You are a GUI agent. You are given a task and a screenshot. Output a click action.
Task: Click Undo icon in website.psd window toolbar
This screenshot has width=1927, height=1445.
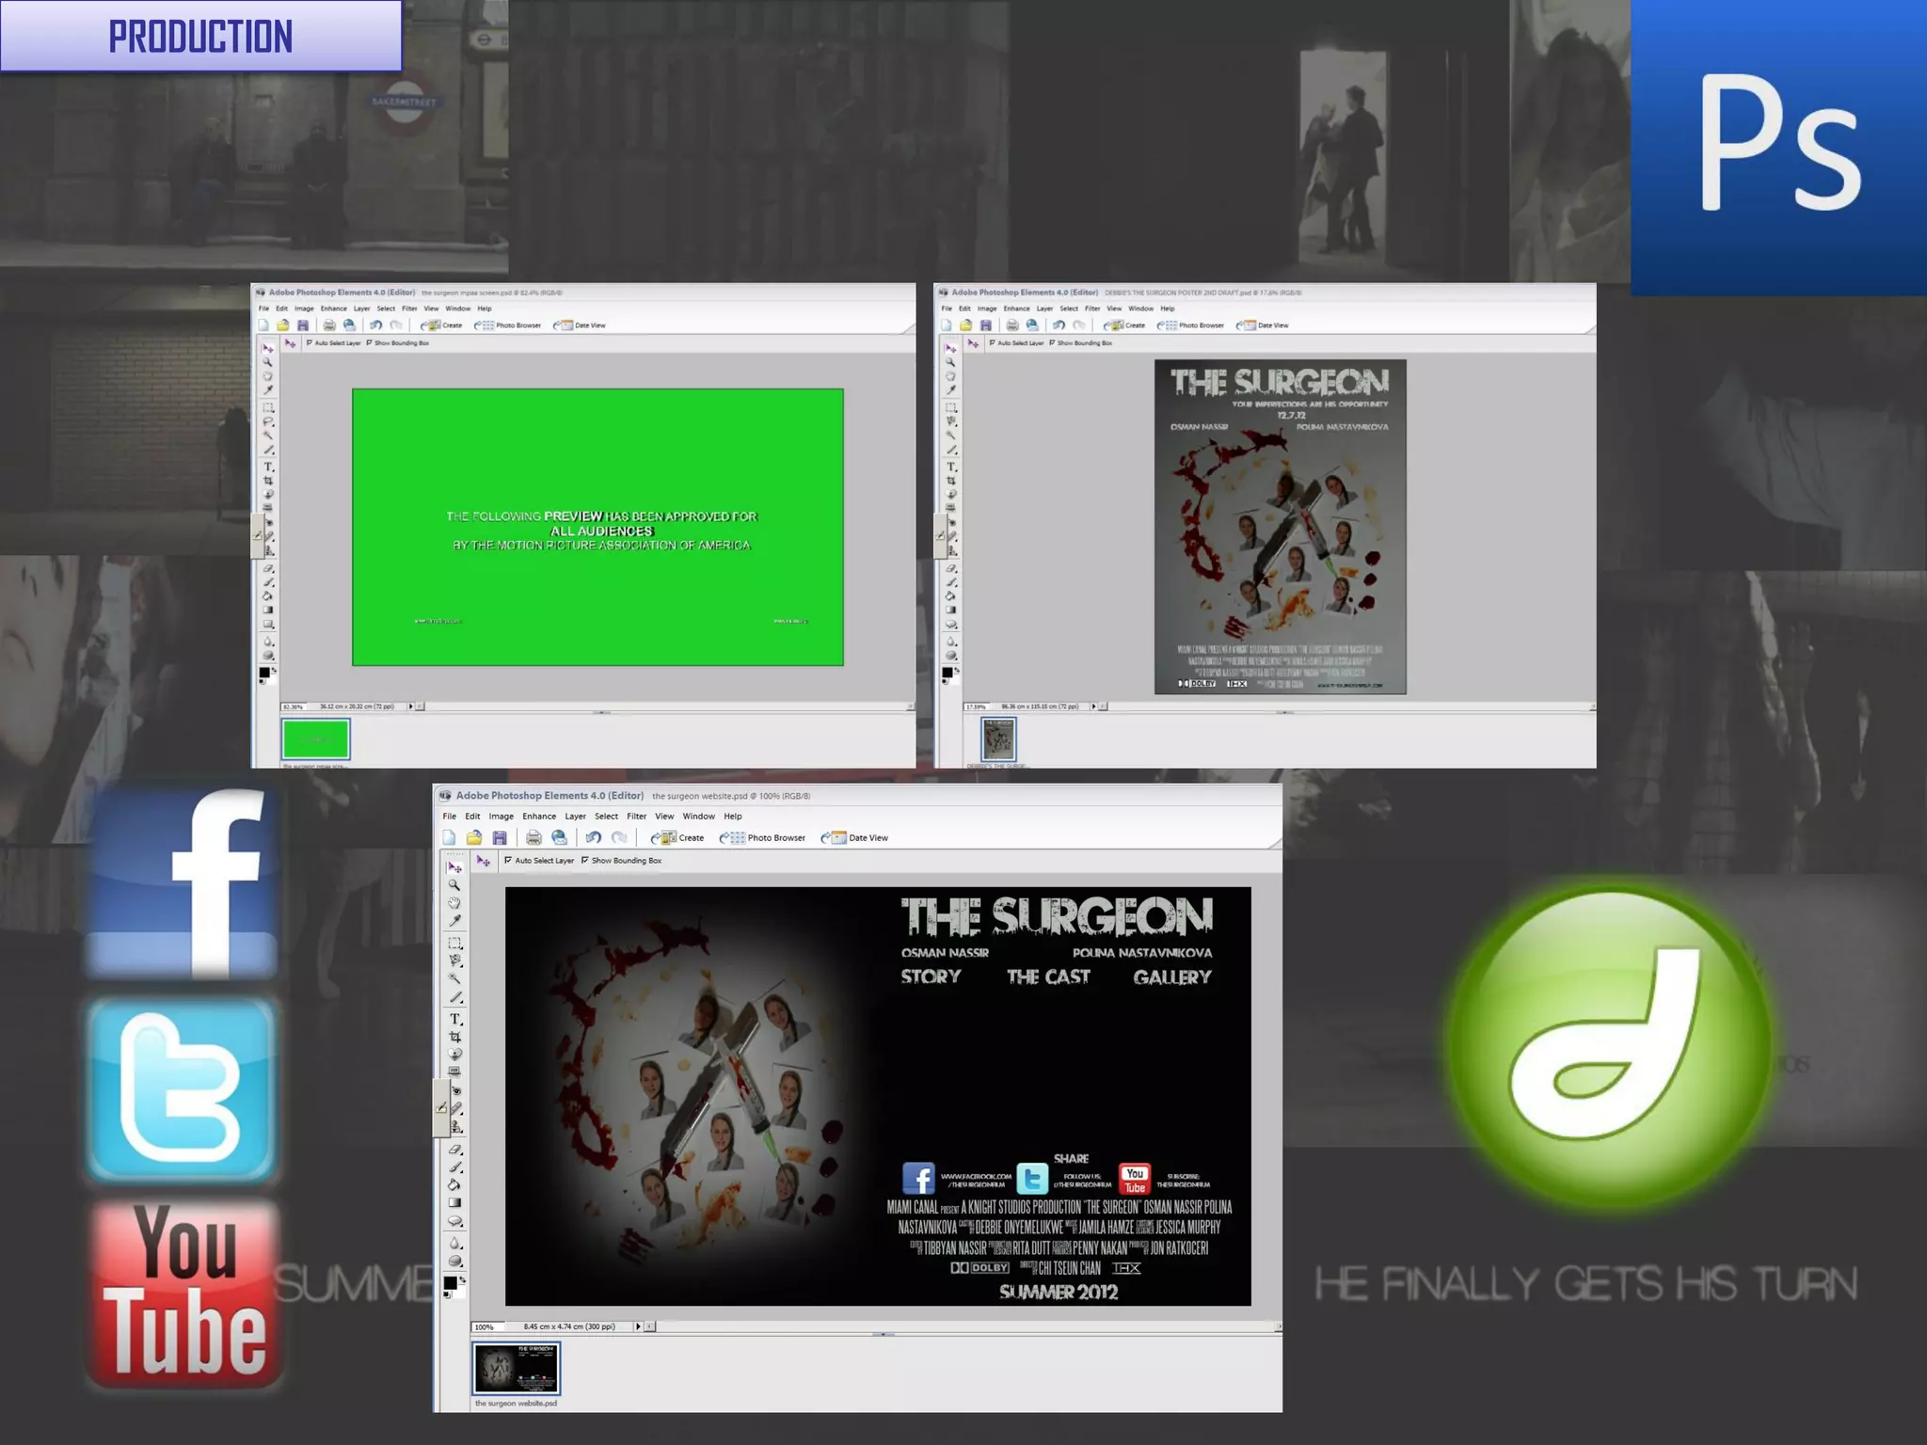(593, 837)
